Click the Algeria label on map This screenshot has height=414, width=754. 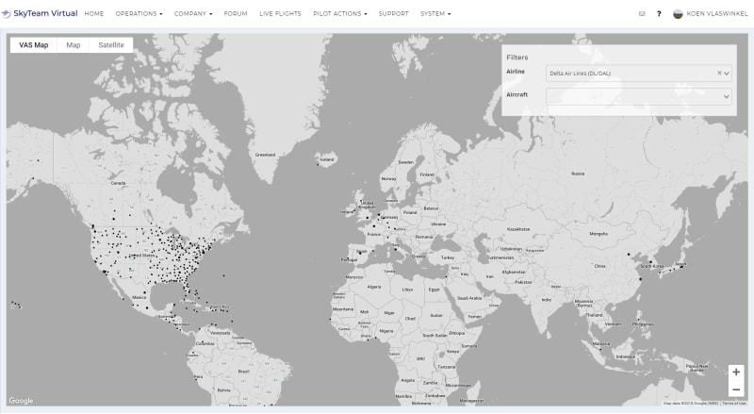pos(374,287)
